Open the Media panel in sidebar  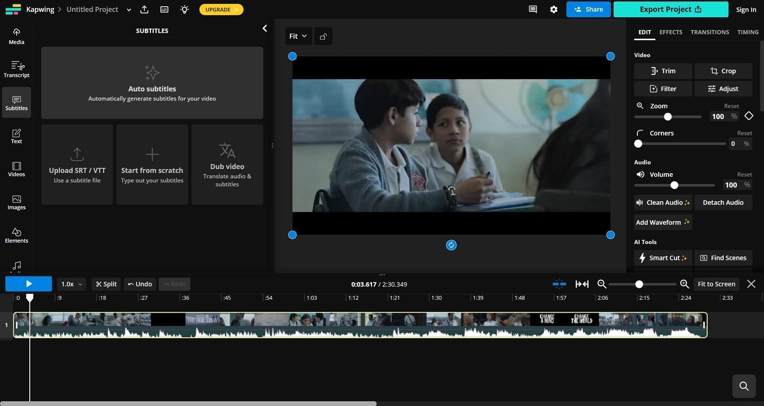coord(16,36)
